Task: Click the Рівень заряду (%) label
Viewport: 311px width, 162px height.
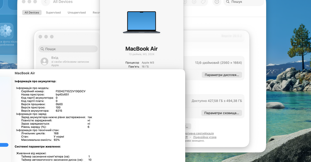Action: point(34,127)
